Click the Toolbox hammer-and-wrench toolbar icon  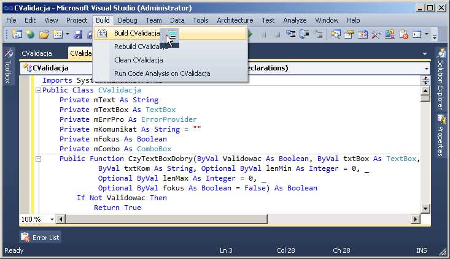click(376, 34)
